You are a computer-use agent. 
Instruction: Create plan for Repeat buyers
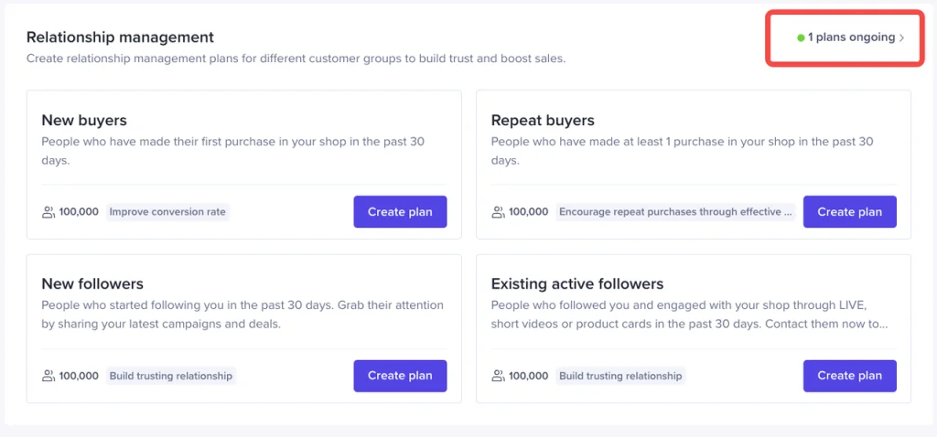pos(850,212)
